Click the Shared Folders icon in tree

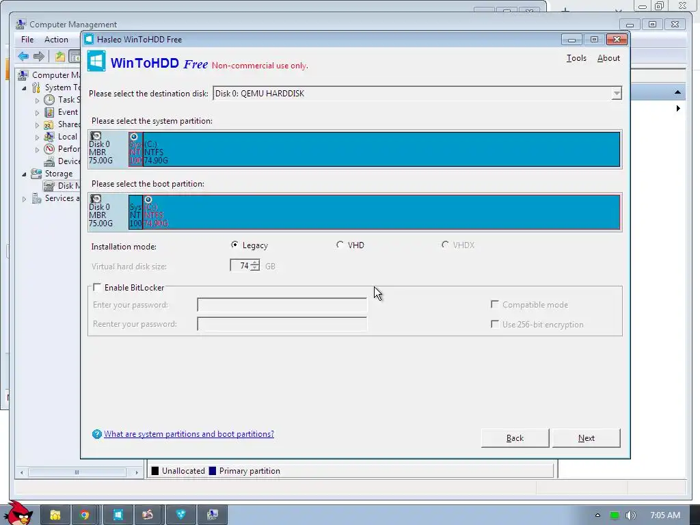(x=49, y=124)
